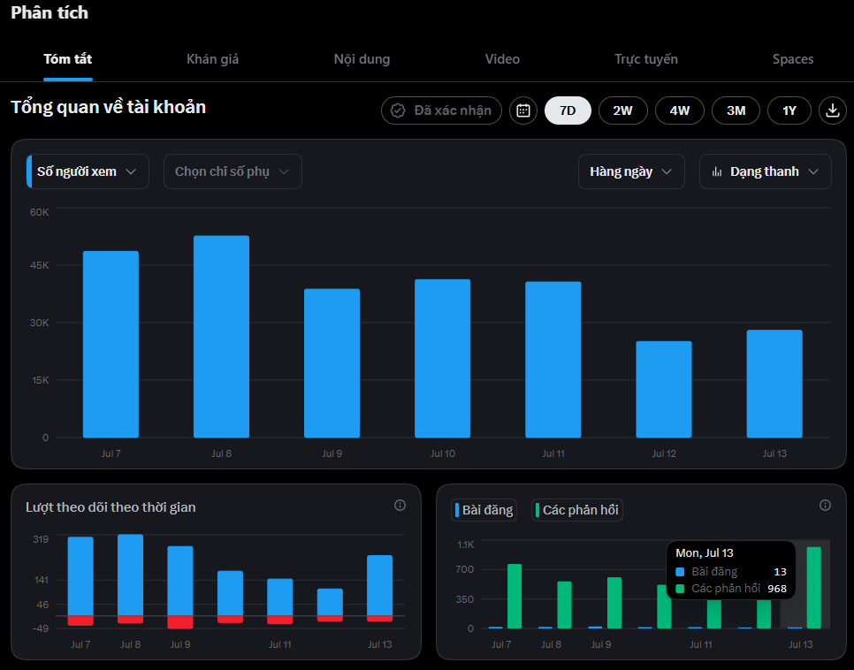The image size is (854, 670).
Task: Click the Tổng quan về tài khoản heading
Action: tap(109, 107)
